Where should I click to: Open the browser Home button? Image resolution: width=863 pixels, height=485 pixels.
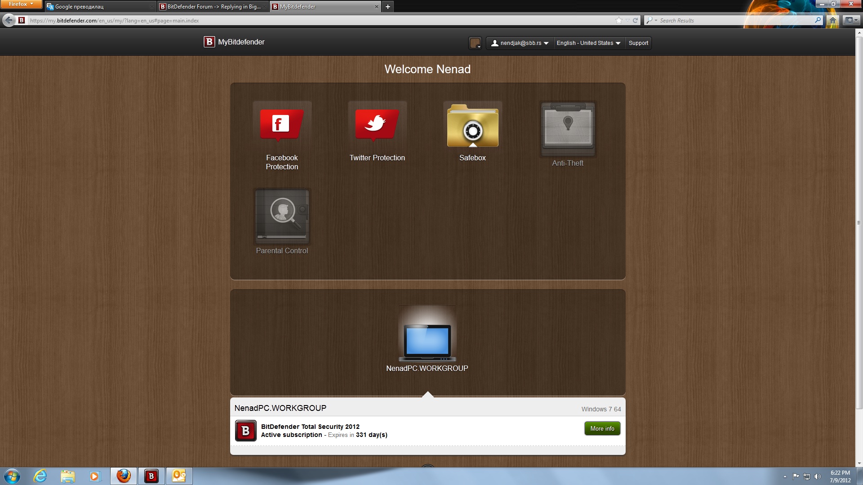[x=832, y=20]
